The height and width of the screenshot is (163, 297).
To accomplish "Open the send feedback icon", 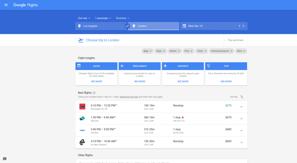I will point(5,159).
